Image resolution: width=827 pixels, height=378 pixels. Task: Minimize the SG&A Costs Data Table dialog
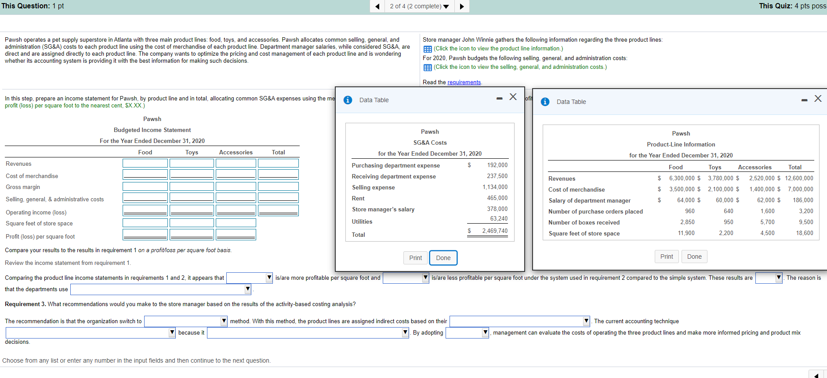click(499, 98)
